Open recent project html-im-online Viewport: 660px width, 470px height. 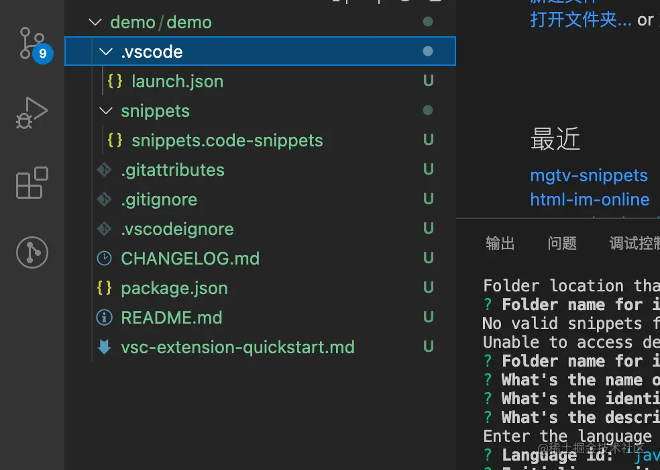coord(590,199)
